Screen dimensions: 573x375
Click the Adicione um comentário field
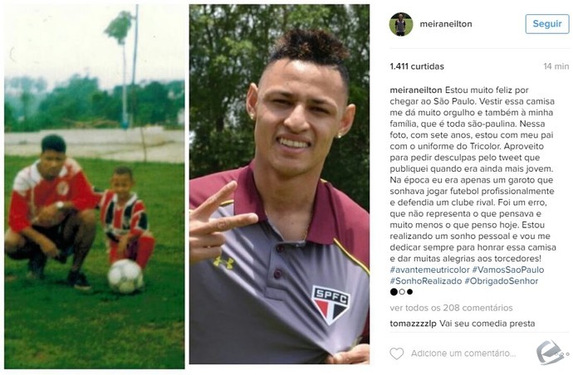463,353
